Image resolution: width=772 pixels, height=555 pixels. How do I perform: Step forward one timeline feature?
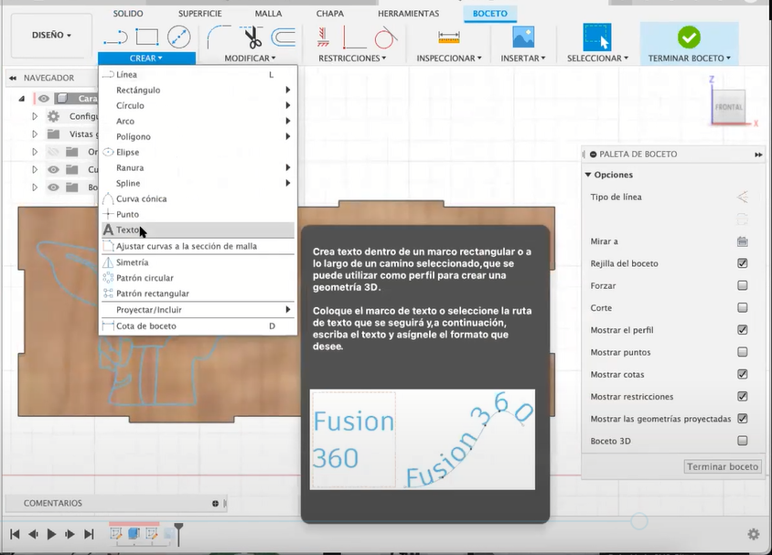point(70,534)
